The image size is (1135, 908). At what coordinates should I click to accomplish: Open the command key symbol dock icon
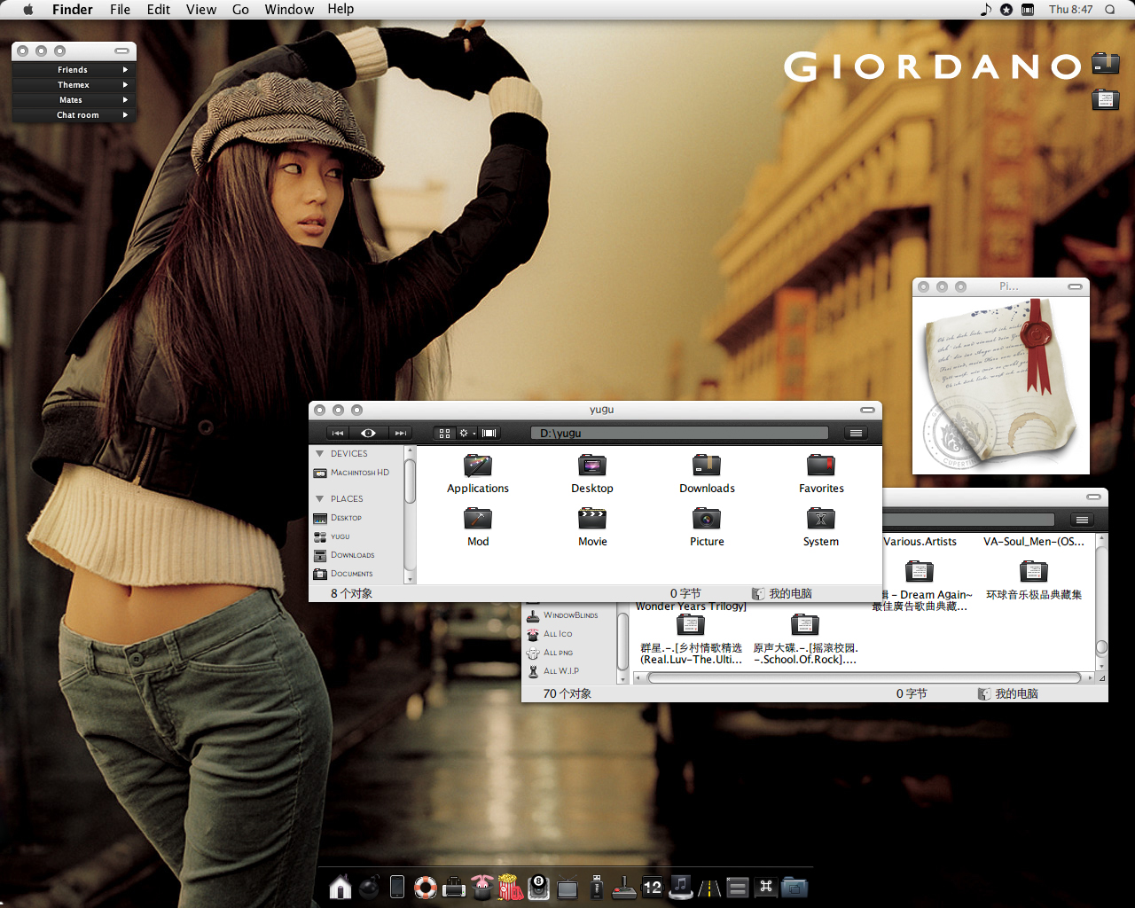click(766, 887)
